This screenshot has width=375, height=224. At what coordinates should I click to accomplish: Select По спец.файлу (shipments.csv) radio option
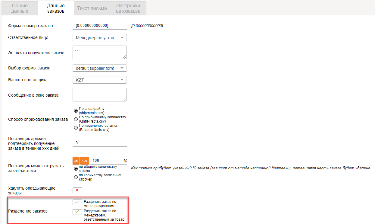click(x=76, y=110)
